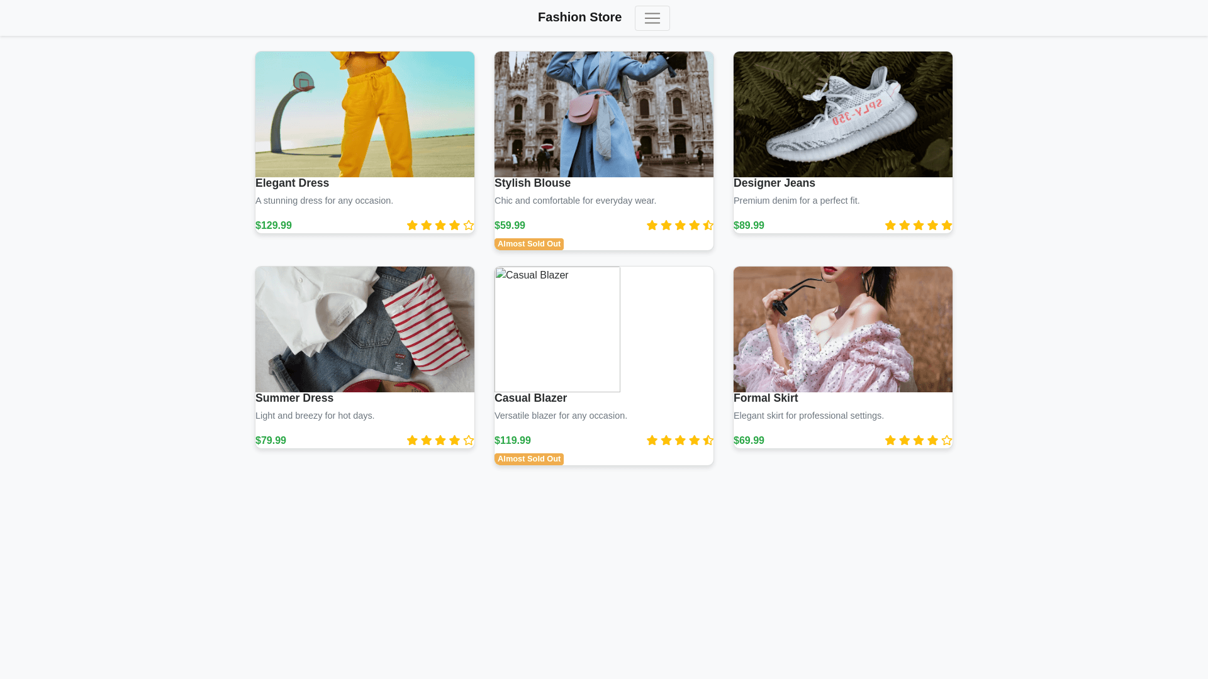Click the first star on Elegant Dress rating
The width and height of the screenshot is (1208, 679).
[x=412, y=225]
